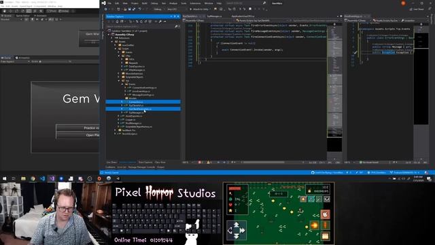Select MessageEventArgs.cs in Solution Explorer

click(143, 95)
